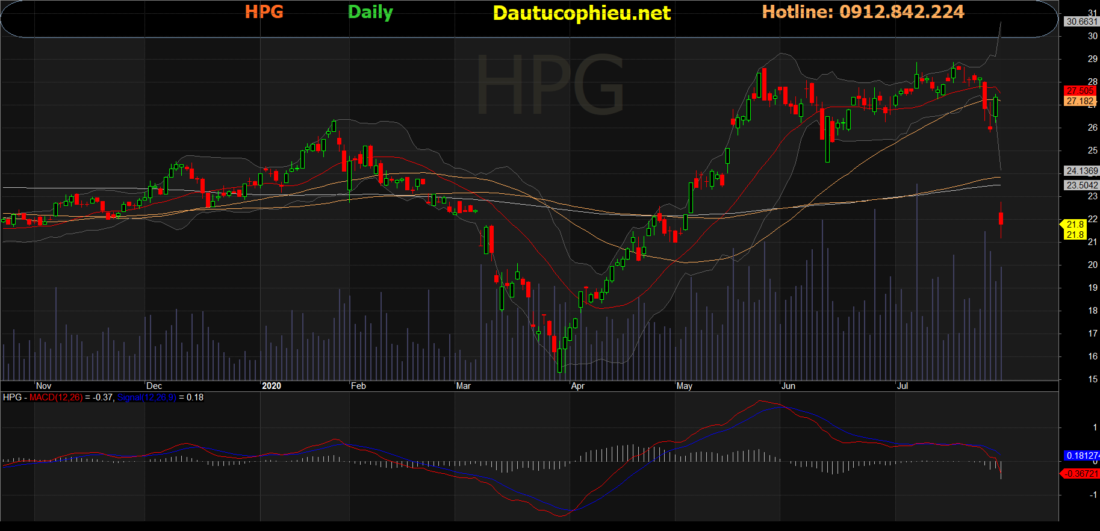Click the blue 0.18127 signal value tag
The width and height of the screenshot is (1100, 531).
(x=1081, y=456)
